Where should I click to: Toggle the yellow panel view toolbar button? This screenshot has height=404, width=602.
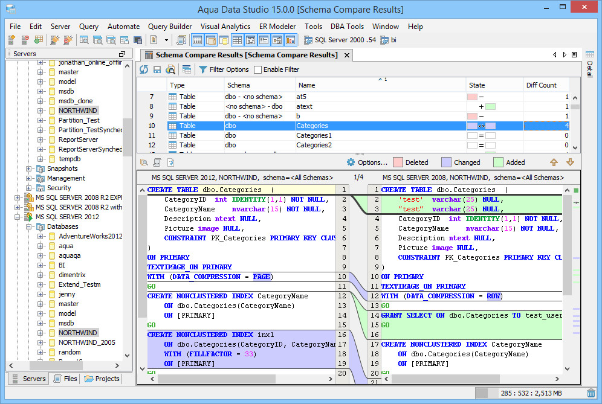pyautogui.click(x=224, y=39)
